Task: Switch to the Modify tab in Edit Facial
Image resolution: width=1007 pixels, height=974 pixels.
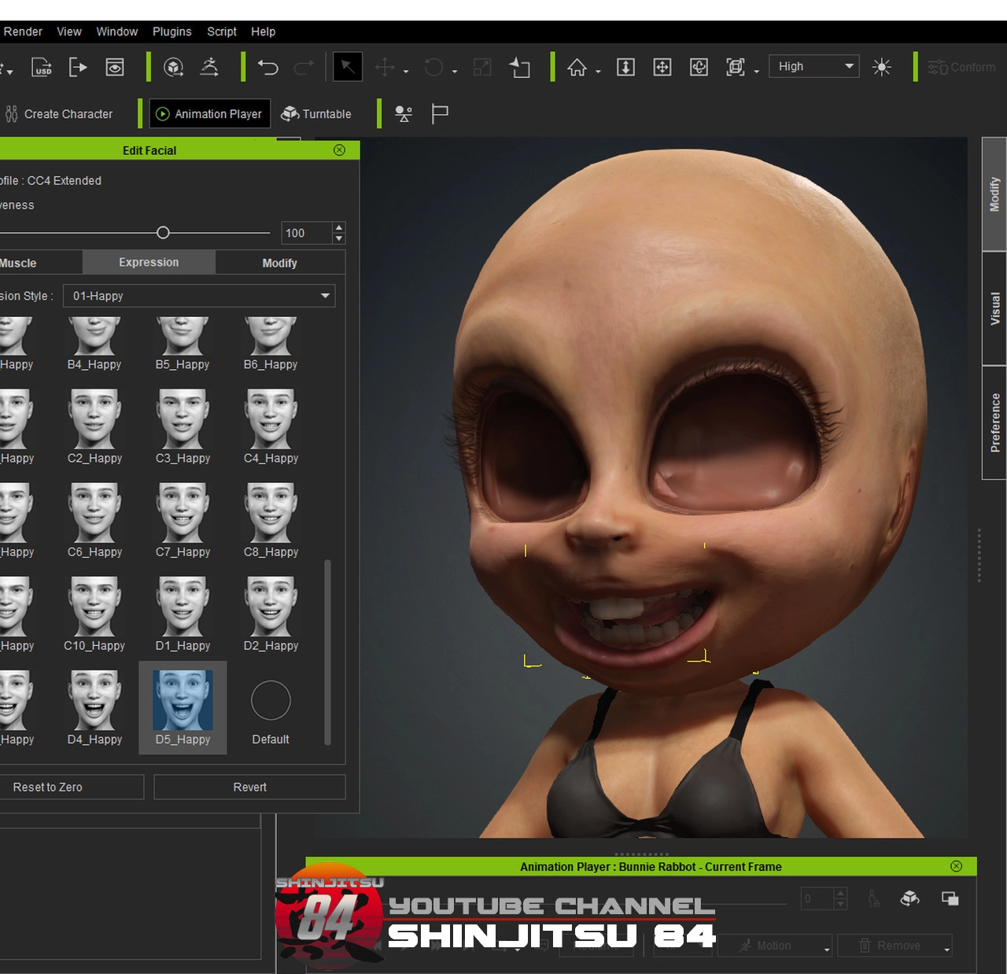Action: pyautogui.click(x=279, y=263)
